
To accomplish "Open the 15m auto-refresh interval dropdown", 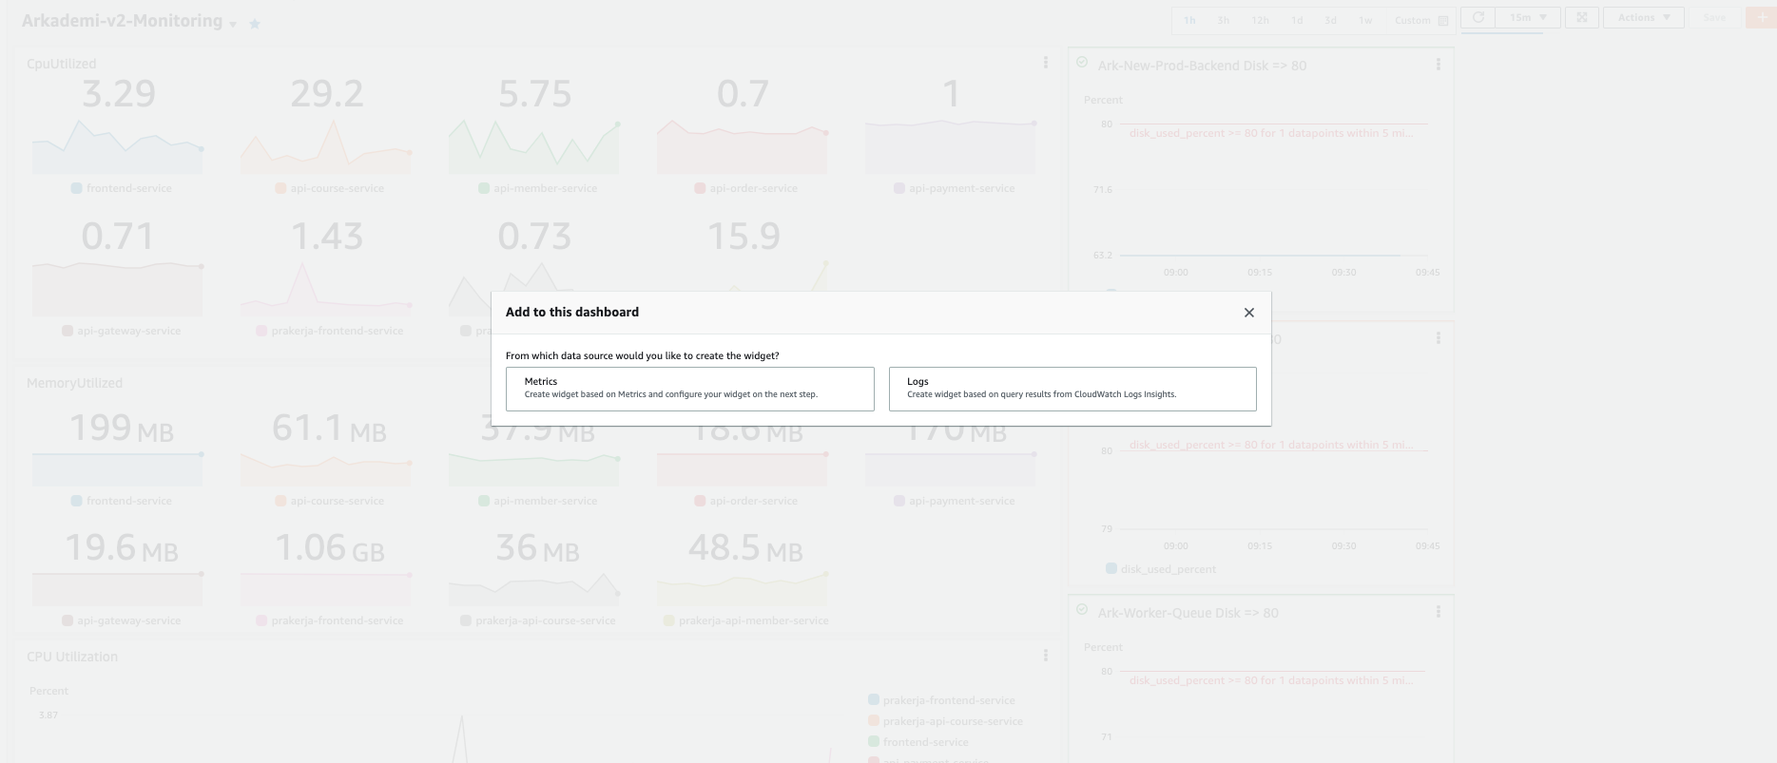I will coord(1528,18).
